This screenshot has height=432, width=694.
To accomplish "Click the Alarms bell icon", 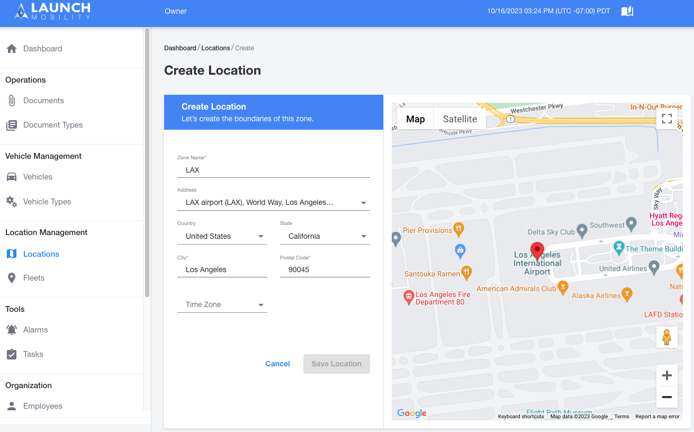I will 12,330.
